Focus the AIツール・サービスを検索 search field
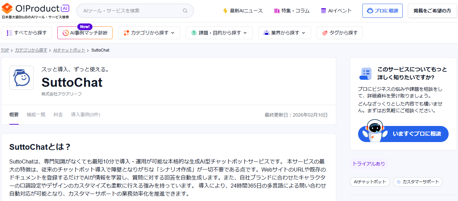The width and height of the screenshot is (458, 201). (x=131, y=11)
